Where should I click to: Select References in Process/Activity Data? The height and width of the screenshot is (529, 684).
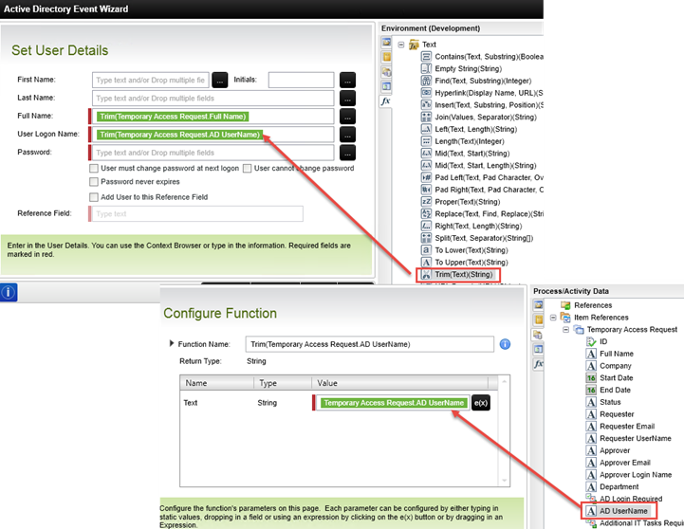[586, 305]
